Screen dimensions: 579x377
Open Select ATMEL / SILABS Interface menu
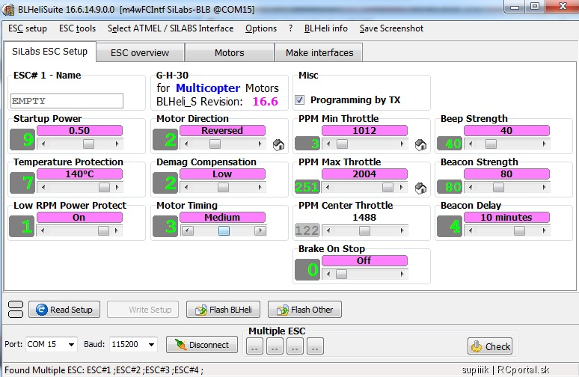(171, 28)
